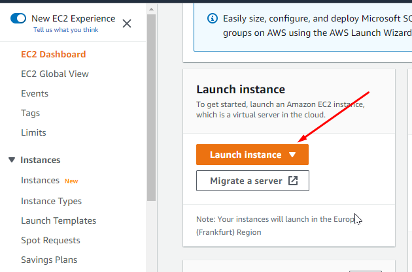Open the Tags page
The image size is (412, 272).
click(x=31, y=113)
